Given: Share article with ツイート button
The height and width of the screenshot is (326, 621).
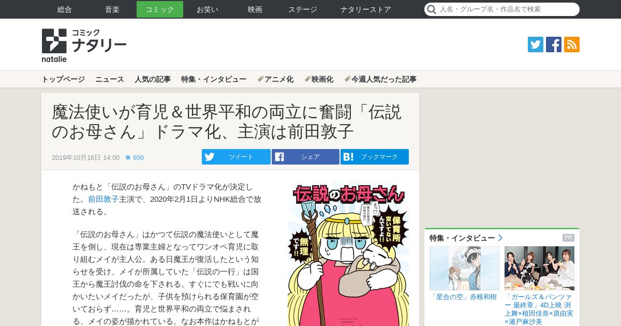Looking at the screenshot, I should pyautogui.click(x=236, y=157).
